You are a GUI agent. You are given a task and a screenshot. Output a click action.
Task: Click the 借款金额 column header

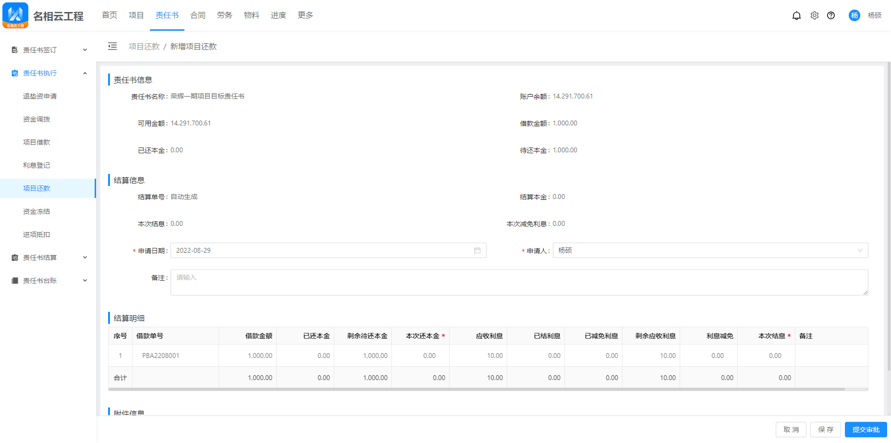247,336
